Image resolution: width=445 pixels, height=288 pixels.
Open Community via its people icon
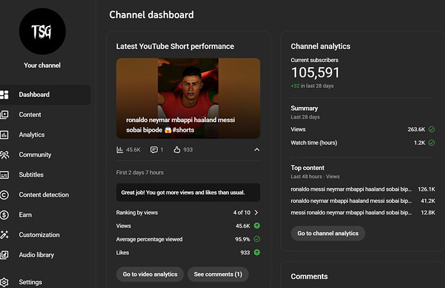point(5,155)
